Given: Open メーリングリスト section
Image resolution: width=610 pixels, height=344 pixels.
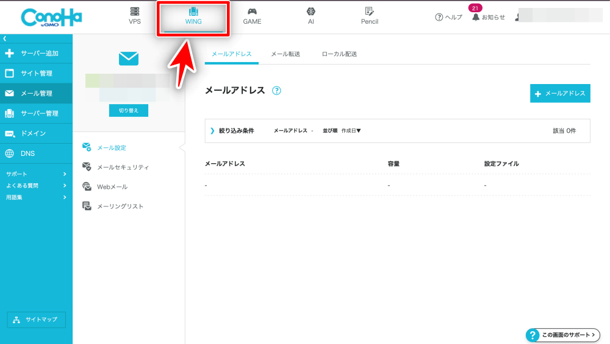Looking at the screenshot, I should coord(120,206).
